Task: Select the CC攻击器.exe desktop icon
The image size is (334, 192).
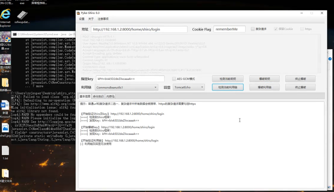Action: click(5, 41)
